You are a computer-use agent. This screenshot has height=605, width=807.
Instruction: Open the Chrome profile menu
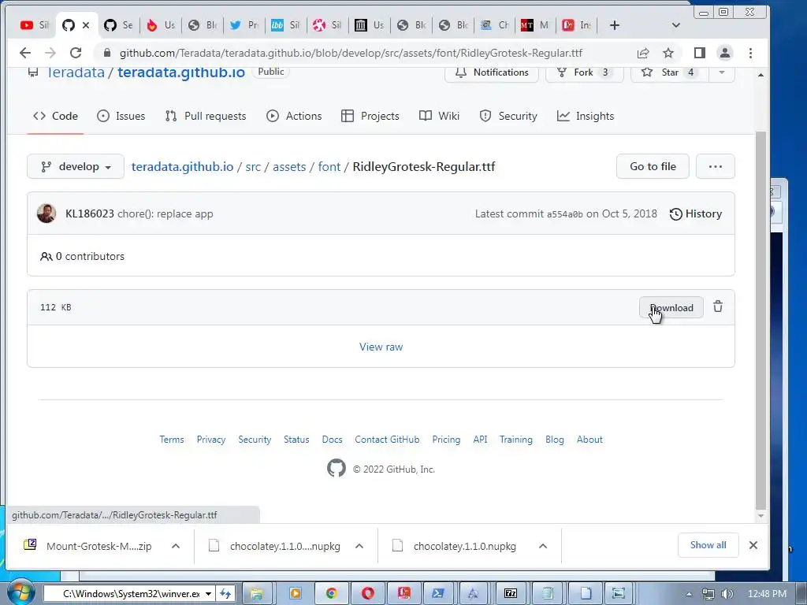pyautogui.click(x=725, y=53)
